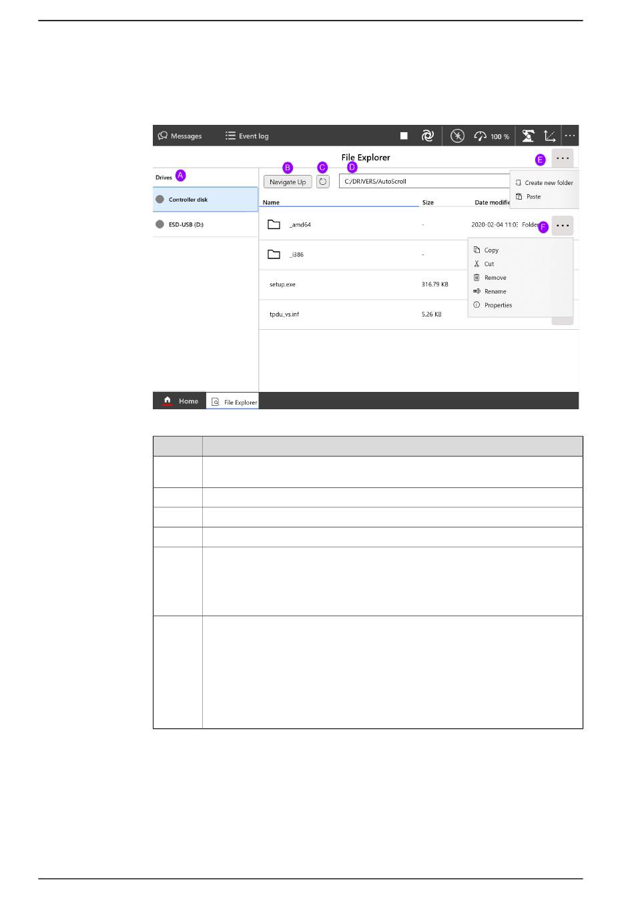Image resolution: width=634 pixels, height=920 pixels.
Task: Click the motors status circle icon
Action: pyautogui.click(x=457, y=136)
